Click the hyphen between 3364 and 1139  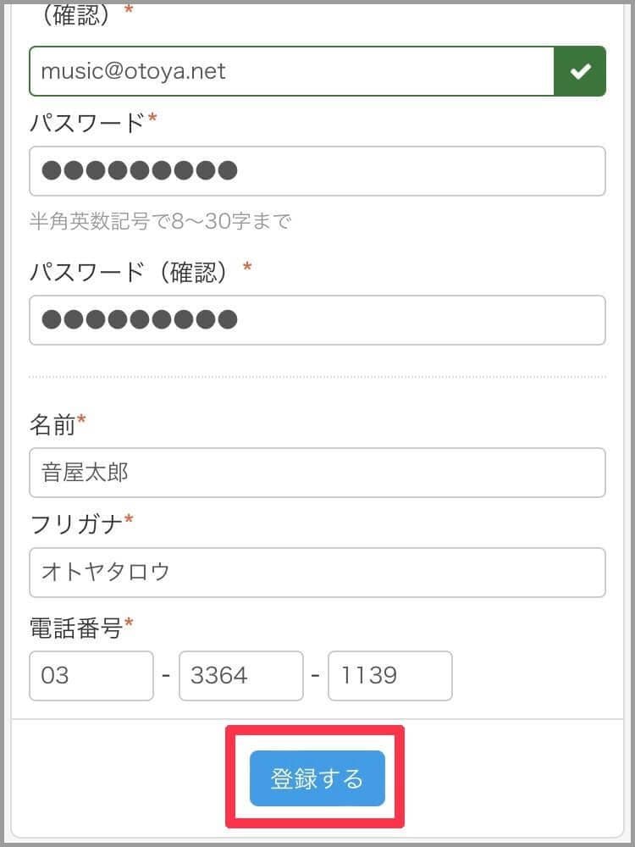pos(315,676)
